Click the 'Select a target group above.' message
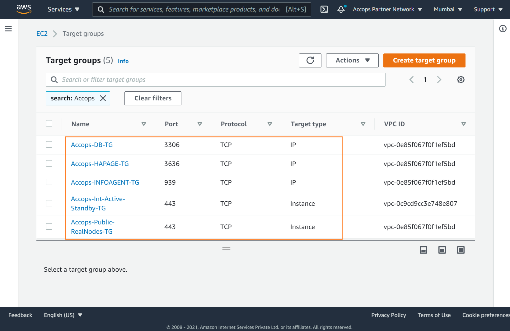The width and height of the screenshot is (510, 331). click(86, 269)
